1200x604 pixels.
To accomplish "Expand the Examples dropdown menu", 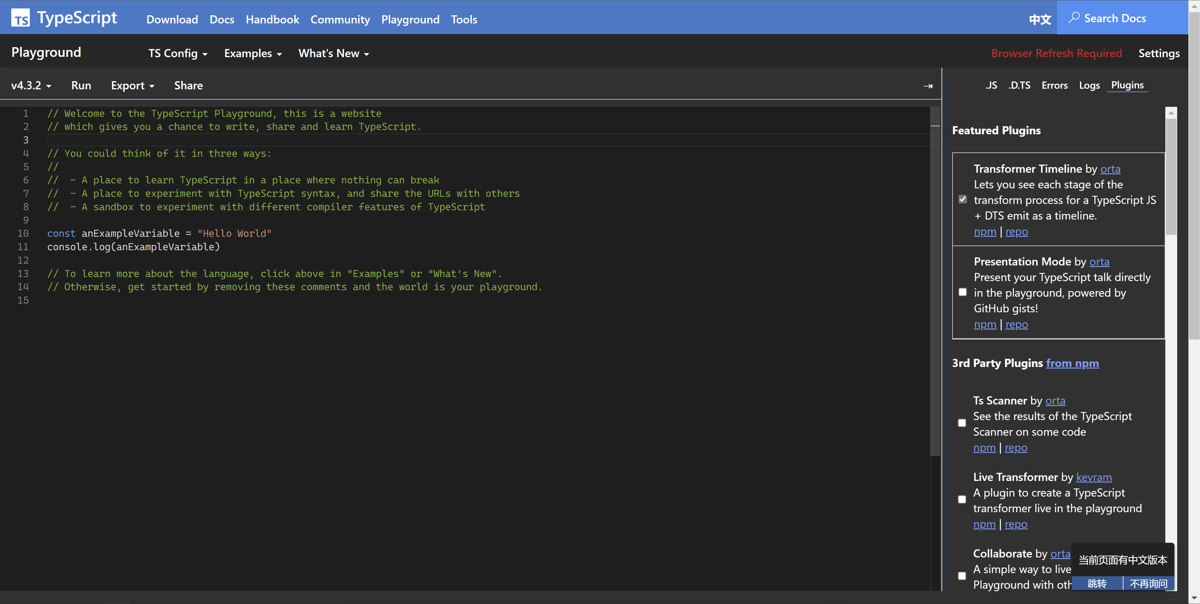I will coord(253,53).
